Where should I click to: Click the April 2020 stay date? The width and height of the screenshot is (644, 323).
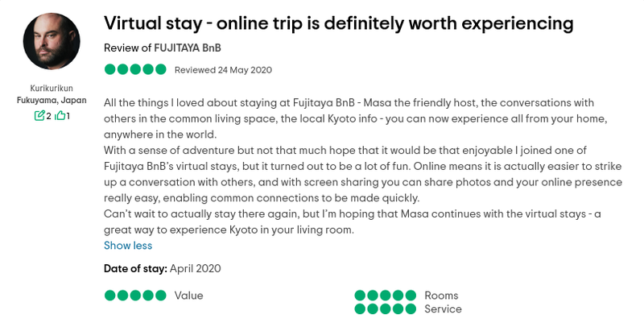(x=195, y=269)
